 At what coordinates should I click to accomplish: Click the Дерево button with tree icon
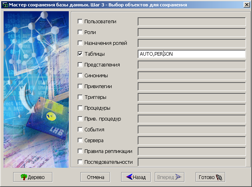(33, 177)
